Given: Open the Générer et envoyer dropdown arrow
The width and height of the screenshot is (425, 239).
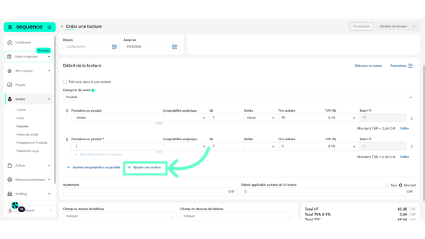Looking at the screenshot, I should tap(414, 27).
